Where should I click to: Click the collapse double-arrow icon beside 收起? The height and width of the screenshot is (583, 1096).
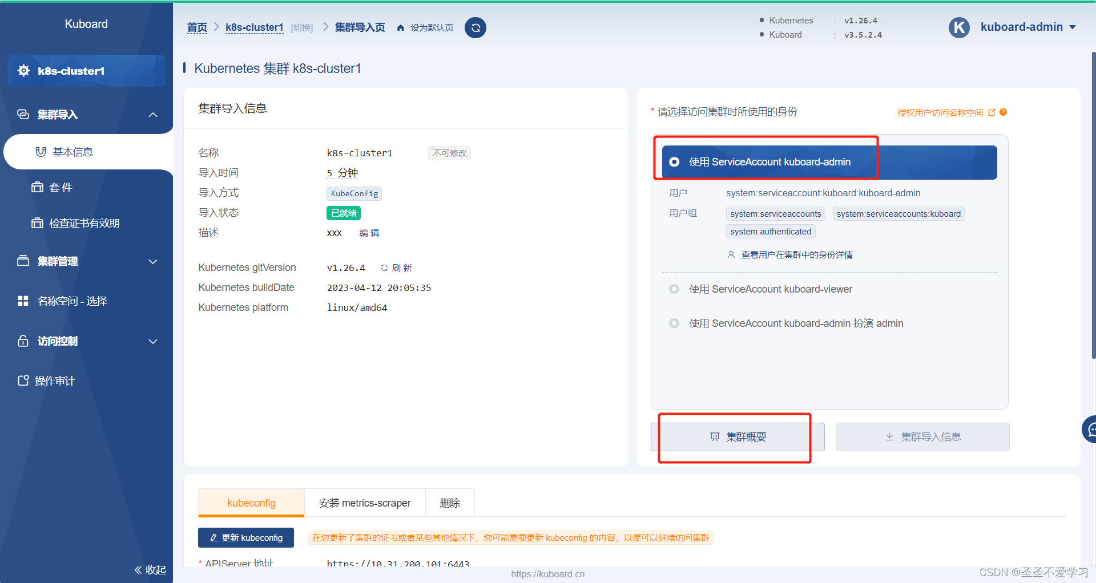pyautogui.click(x=138, y=569)
